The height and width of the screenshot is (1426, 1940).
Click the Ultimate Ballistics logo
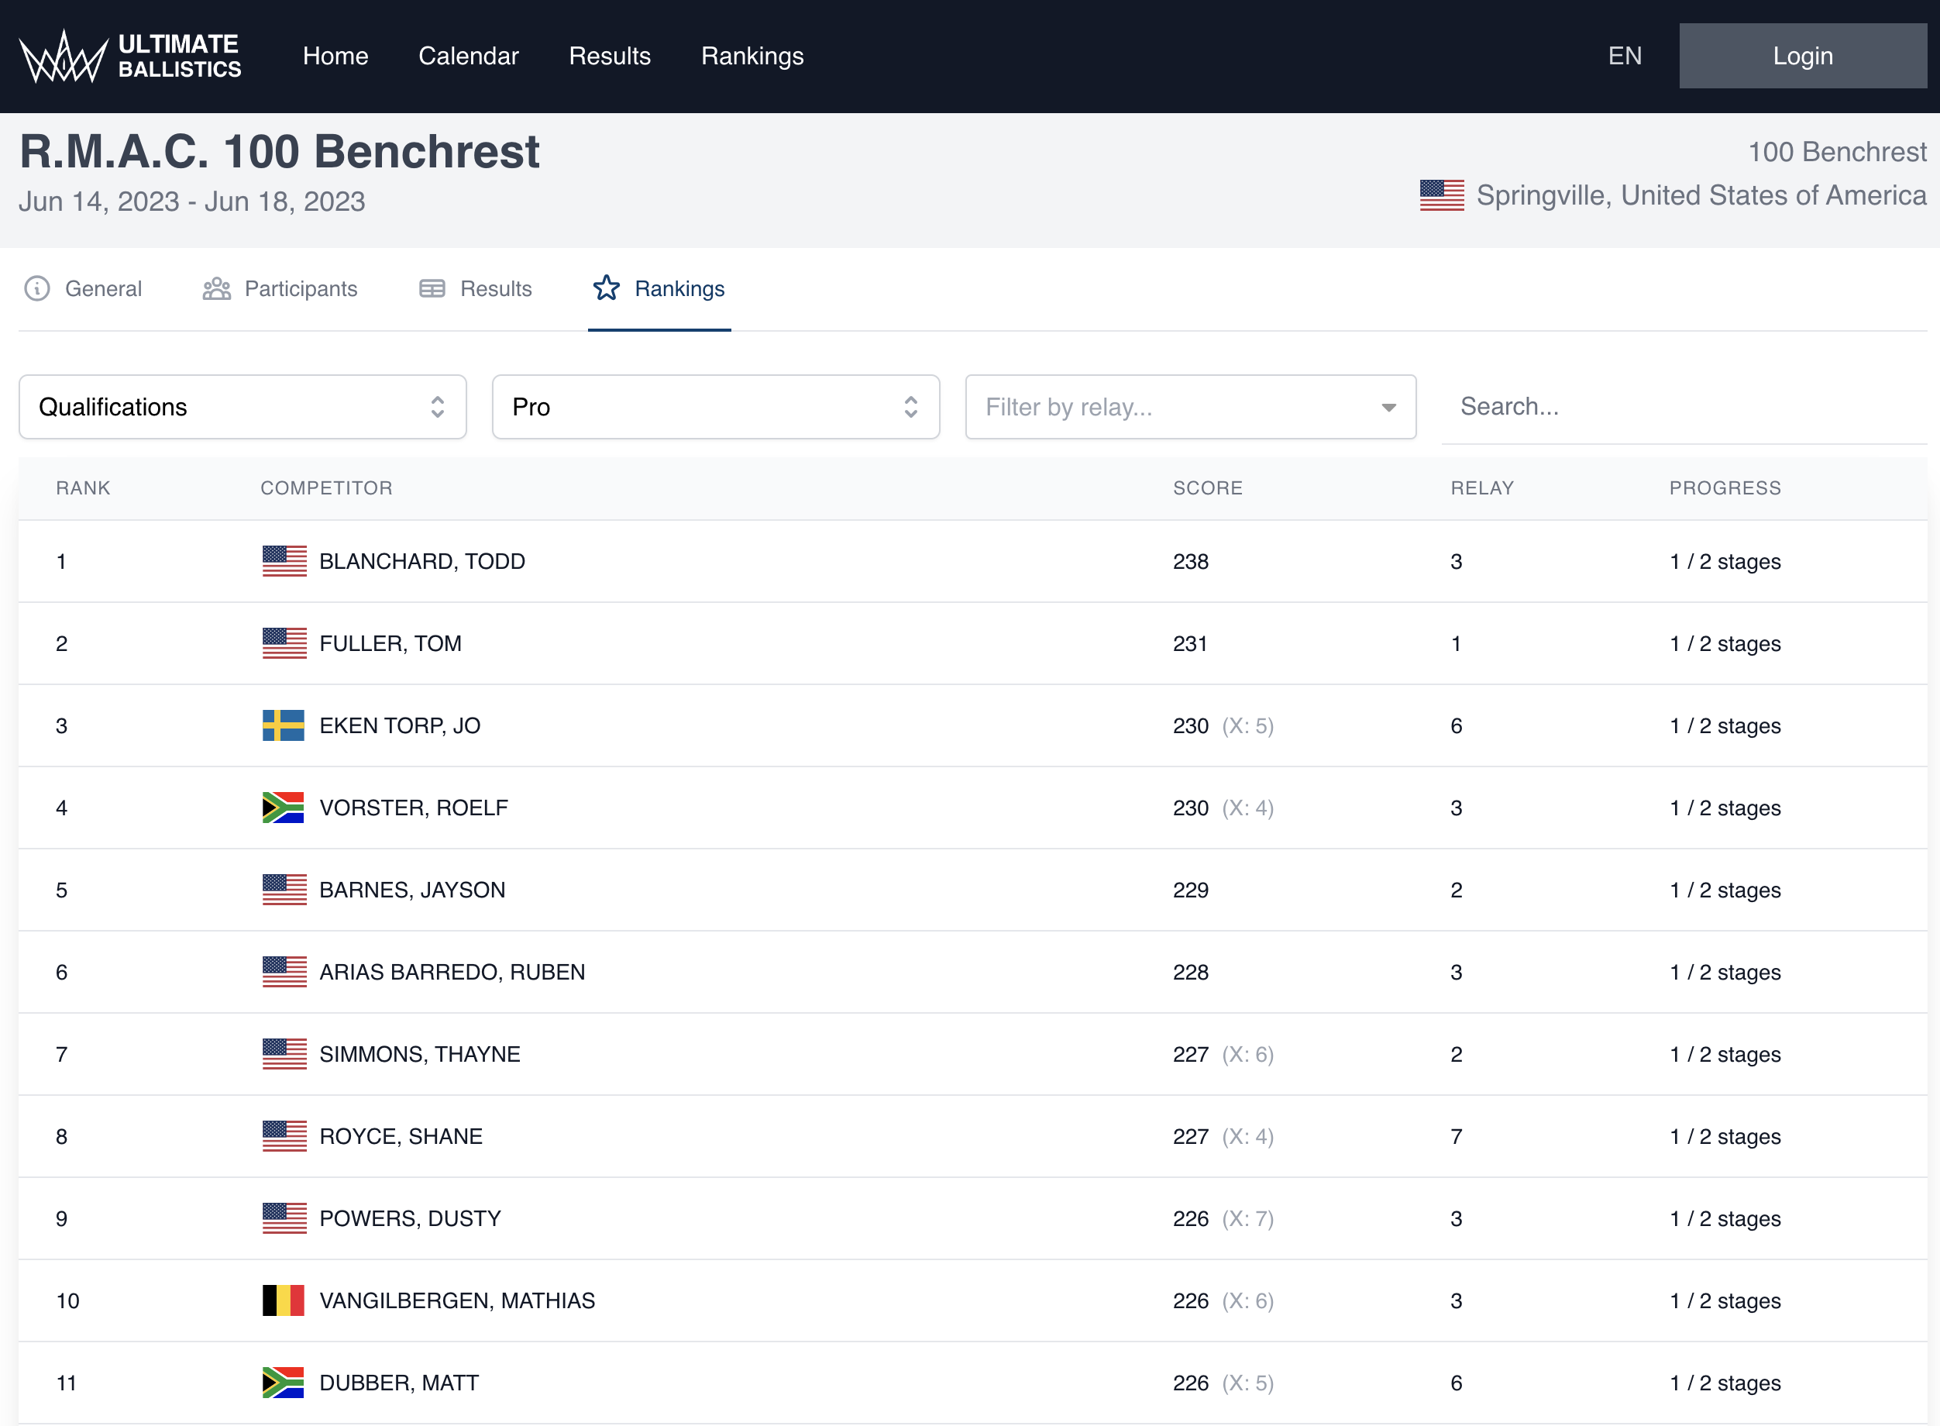[x=130, y=56]
